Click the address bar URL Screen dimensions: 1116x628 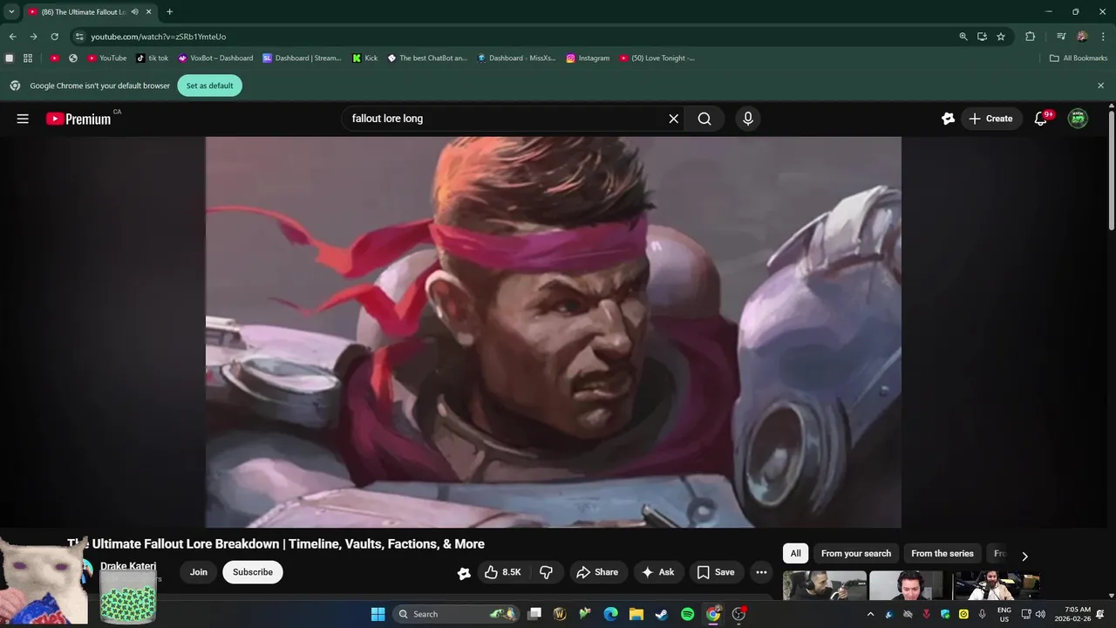(x=159, y=37)
